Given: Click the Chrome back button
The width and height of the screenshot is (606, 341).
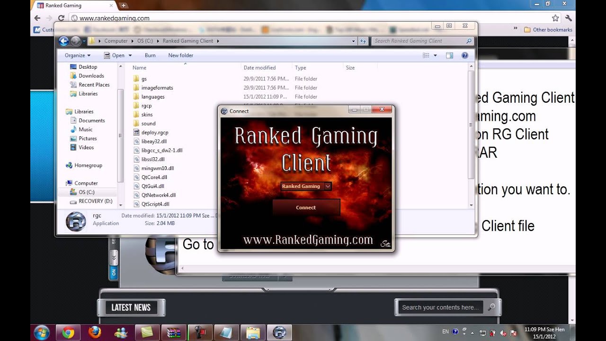Looking at the screenshot, I should pyautogui.click(x=38, y=18).
